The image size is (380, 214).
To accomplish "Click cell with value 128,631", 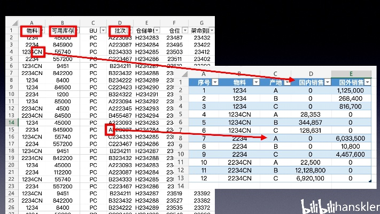I will point(311,131).
